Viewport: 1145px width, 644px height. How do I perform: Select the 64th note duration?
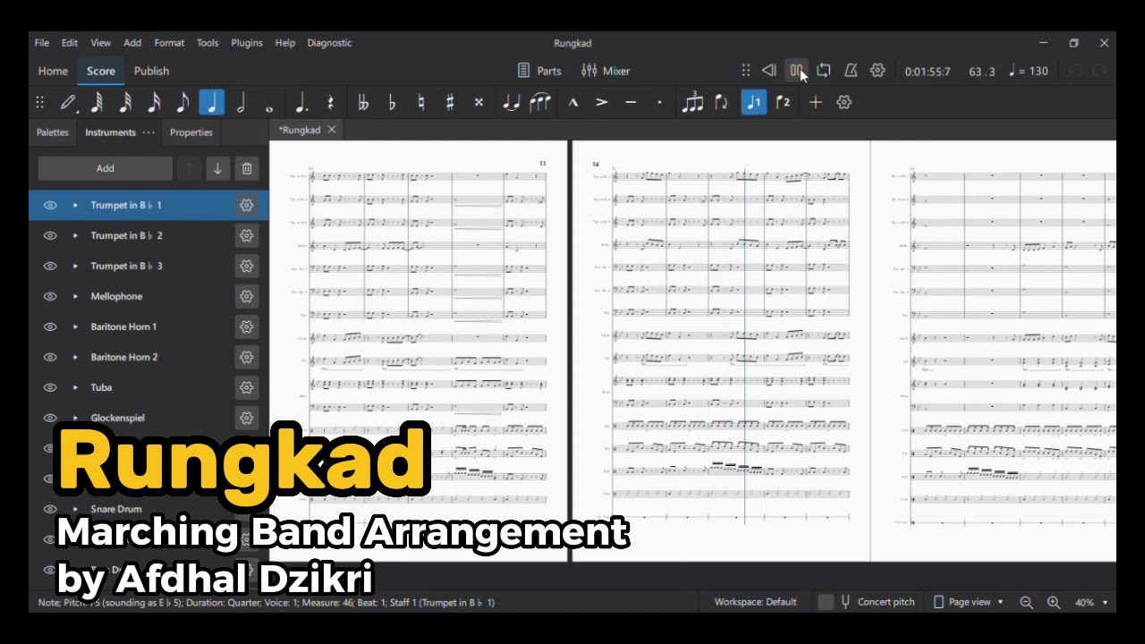pyautogui.click(x=97, y=103)
